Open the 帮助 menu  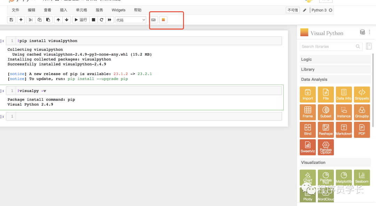coord(138,10)
